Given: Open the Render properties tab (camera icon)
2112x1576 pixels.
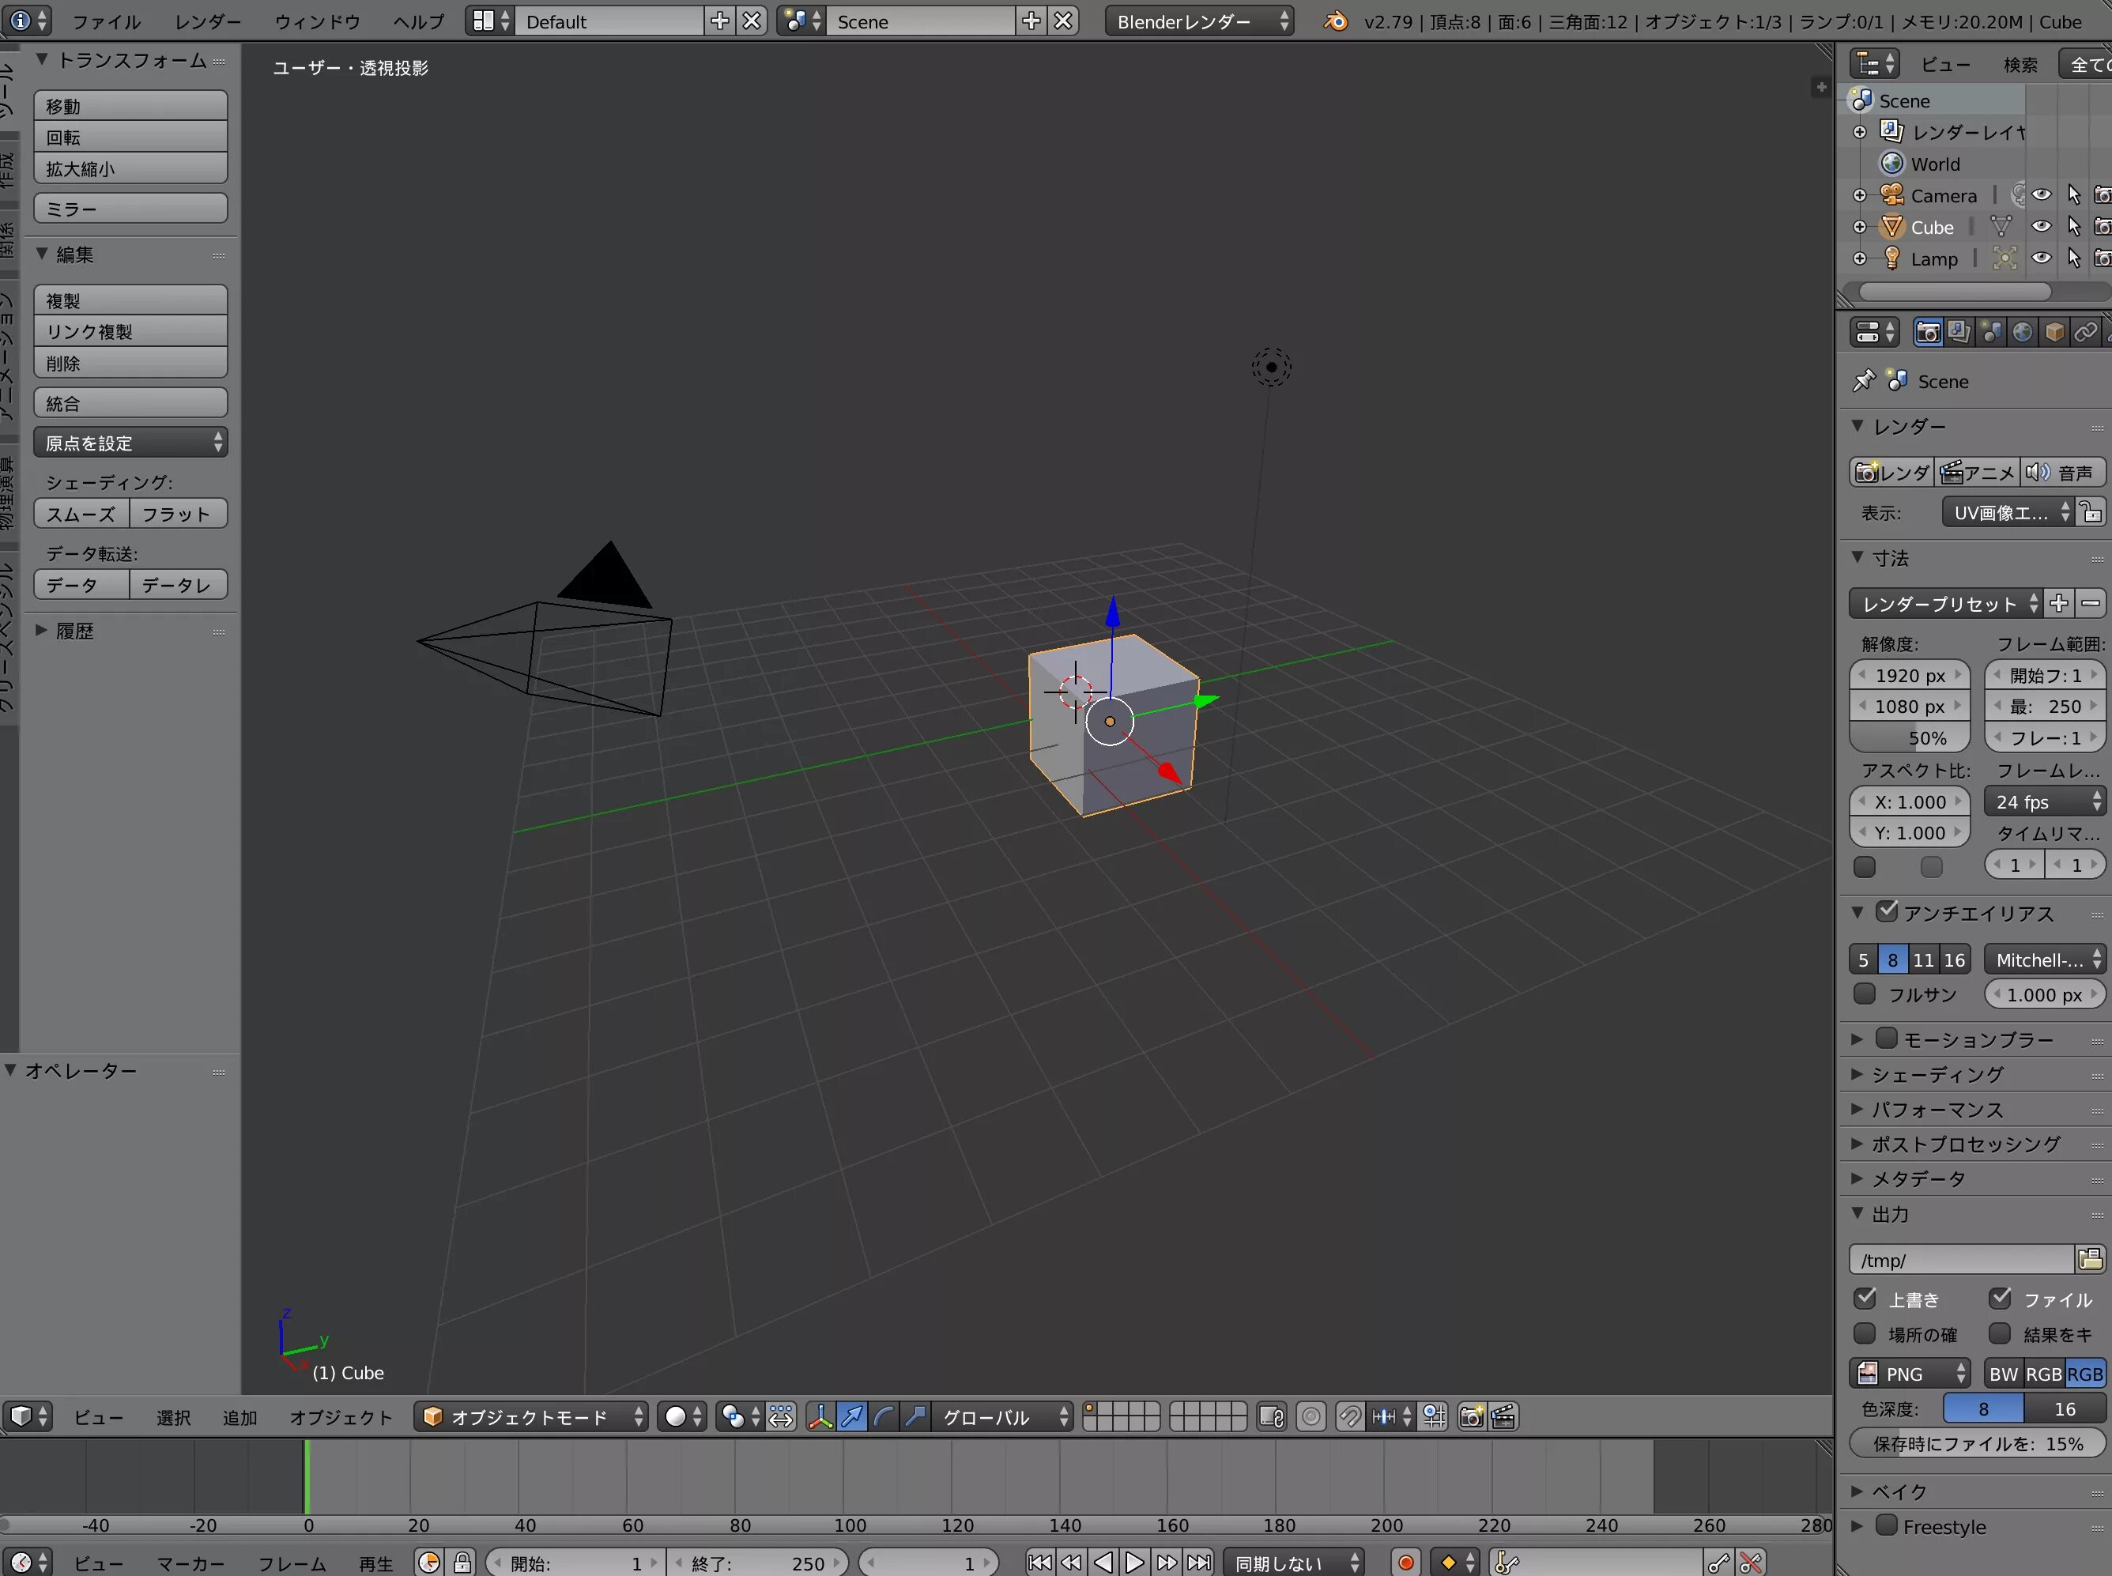Looking at the screenshot, I should coord(1929,331).
